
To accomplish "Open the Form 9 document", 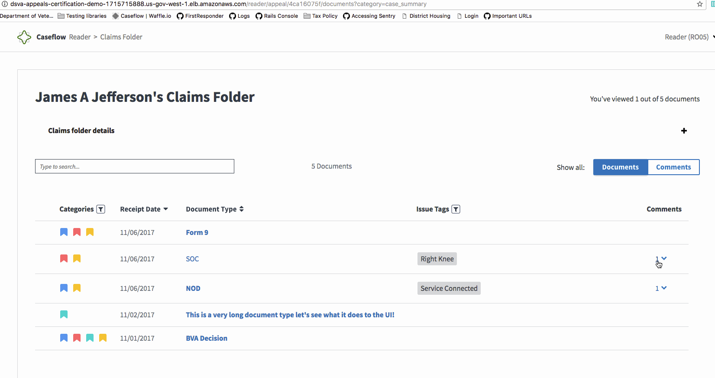I will pos(197,233).
